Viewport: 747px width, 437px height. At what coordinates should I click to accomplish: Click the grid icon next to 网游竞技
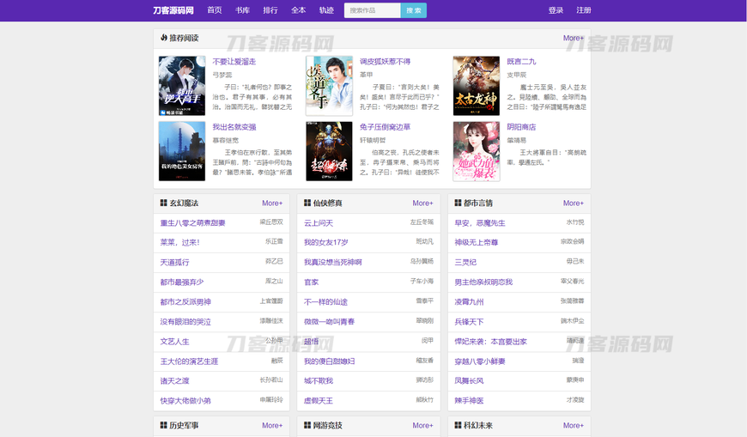[307, 425]
